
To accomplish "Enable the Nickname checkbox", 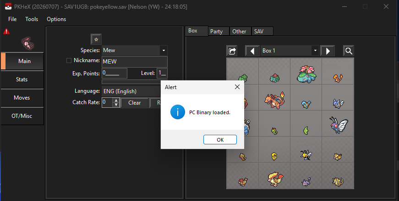I will (x=69, y=60).
